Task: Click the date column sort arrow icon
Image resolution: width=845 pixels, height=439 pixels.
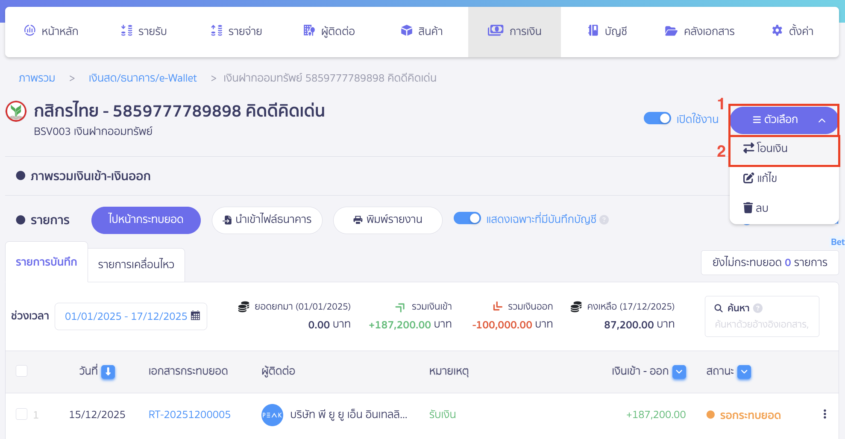Action: coord(108,372)
